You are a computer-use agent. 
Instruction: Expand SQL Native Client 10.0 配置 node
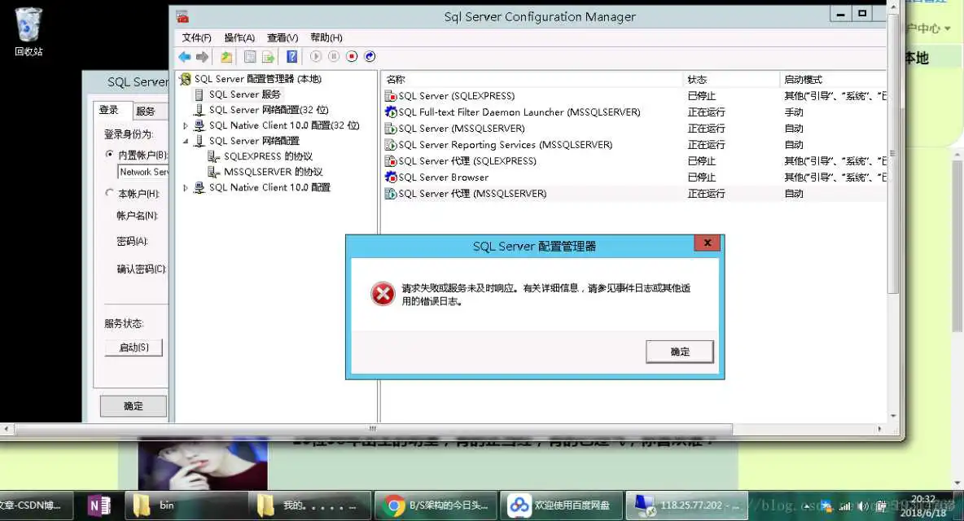pos(185,187)
